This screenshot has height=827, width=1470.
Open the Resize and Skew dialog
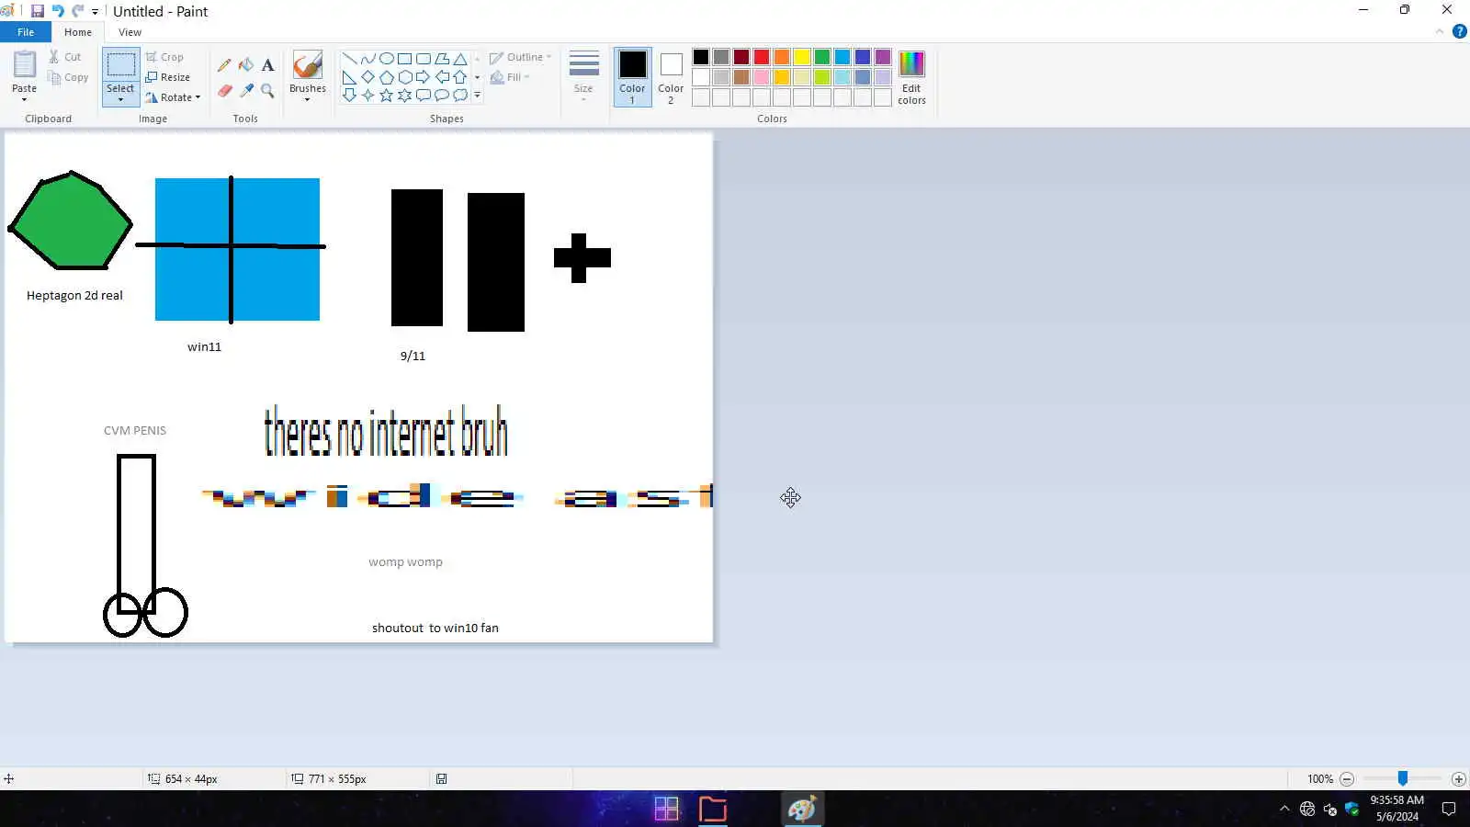pyautogui.click(x=168, y=77)
